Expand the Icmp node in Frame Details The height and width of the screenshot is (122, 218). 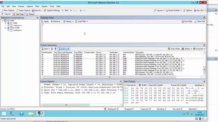click(x=42, y=93)
